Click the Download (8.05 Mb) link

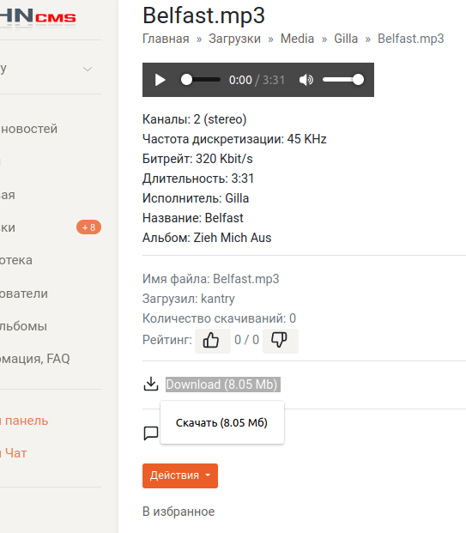[223, 385]
